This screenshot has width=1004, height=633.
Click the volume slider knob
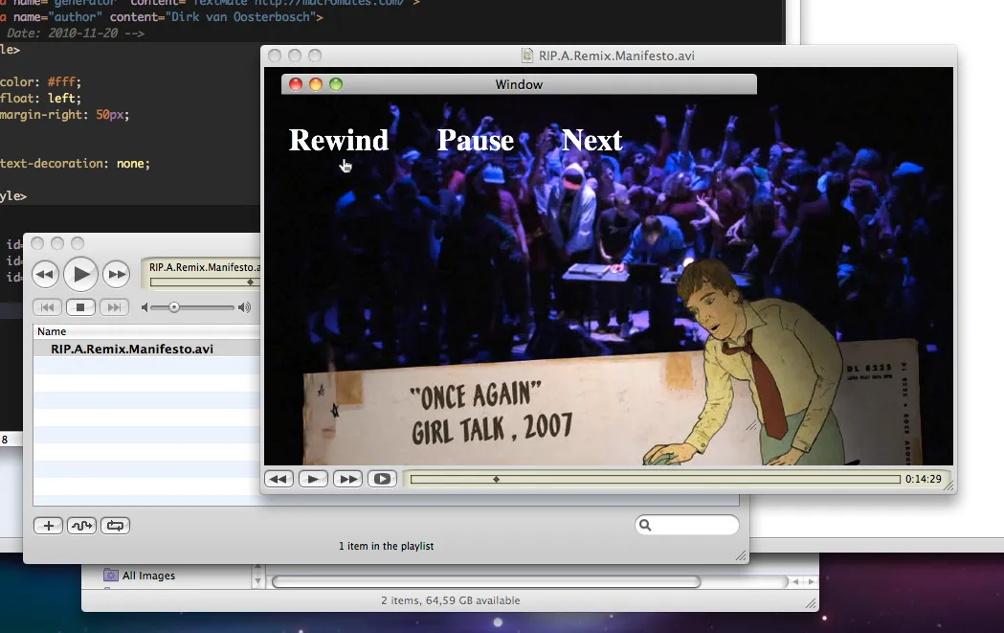tap(173, 307)
